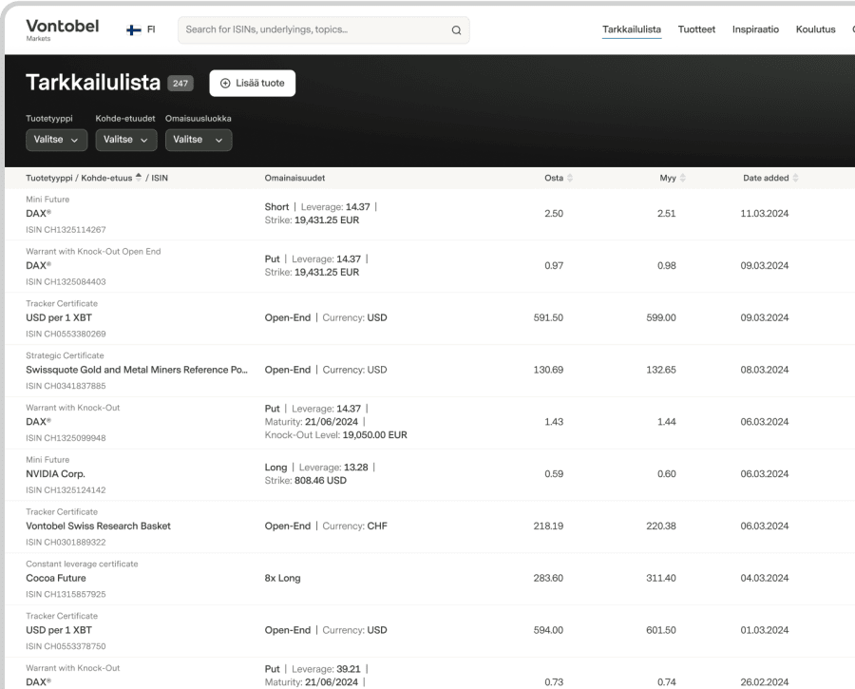Screen dimensions: 855x689
Task: Open Swissquote Gold and Metal Miners product
Action: coord(136,371)
